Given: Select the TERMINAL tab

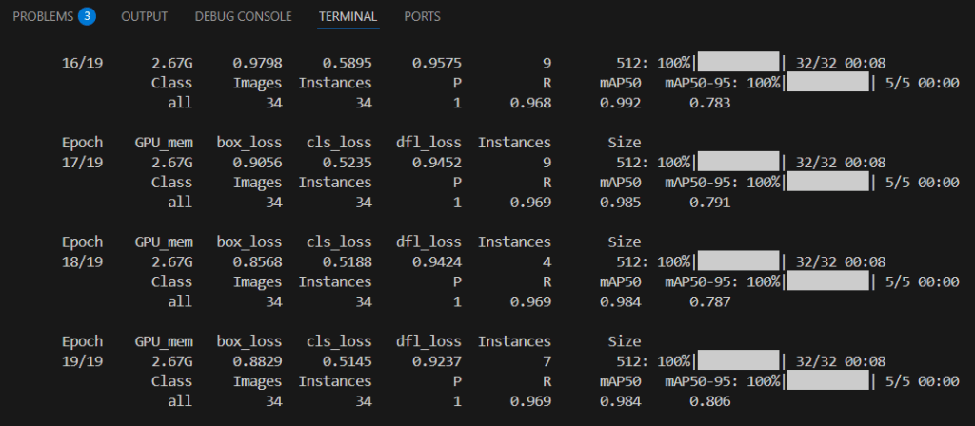Looking at the screenshot, I should point(348,16).
